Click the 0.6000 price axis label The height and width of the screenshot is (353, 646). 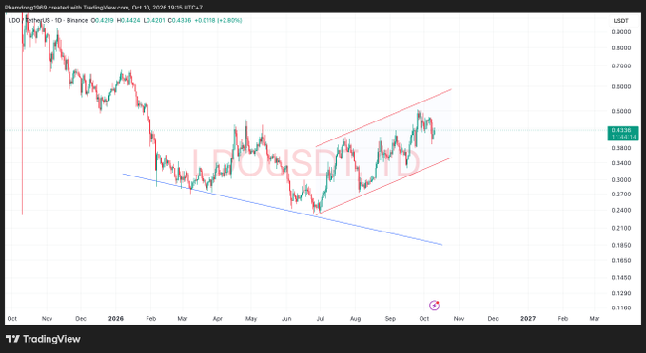pyautogui.click(x=621, y=86)
